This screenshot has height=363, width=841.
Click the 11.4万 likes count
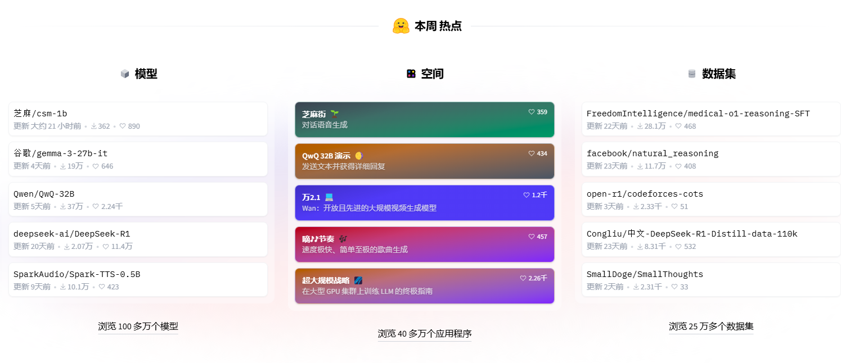(x=122, y=247)
